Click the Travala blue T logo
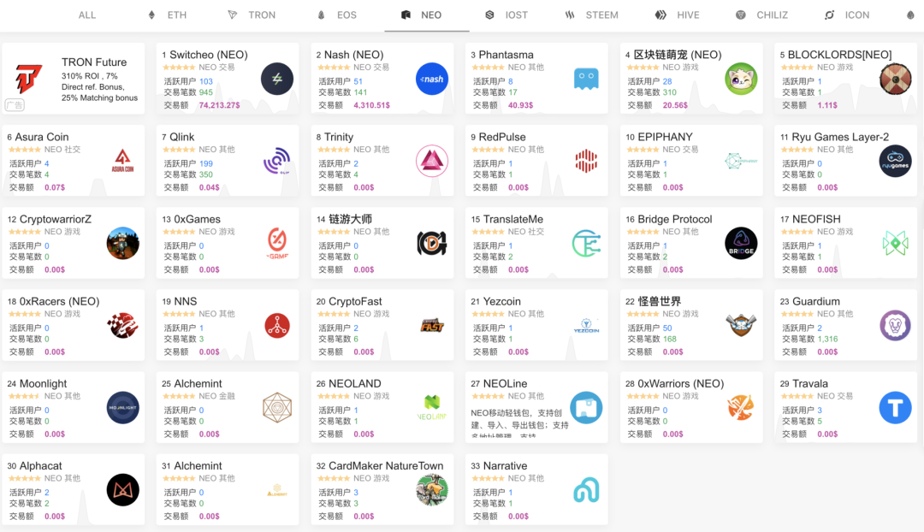This screenshot has width=924, height=532. (x=895, y=408)
